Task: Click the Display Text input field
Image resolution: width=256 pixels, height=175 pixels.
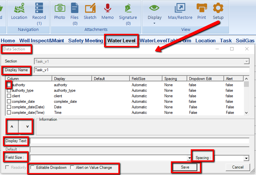Action: point(140,141)
